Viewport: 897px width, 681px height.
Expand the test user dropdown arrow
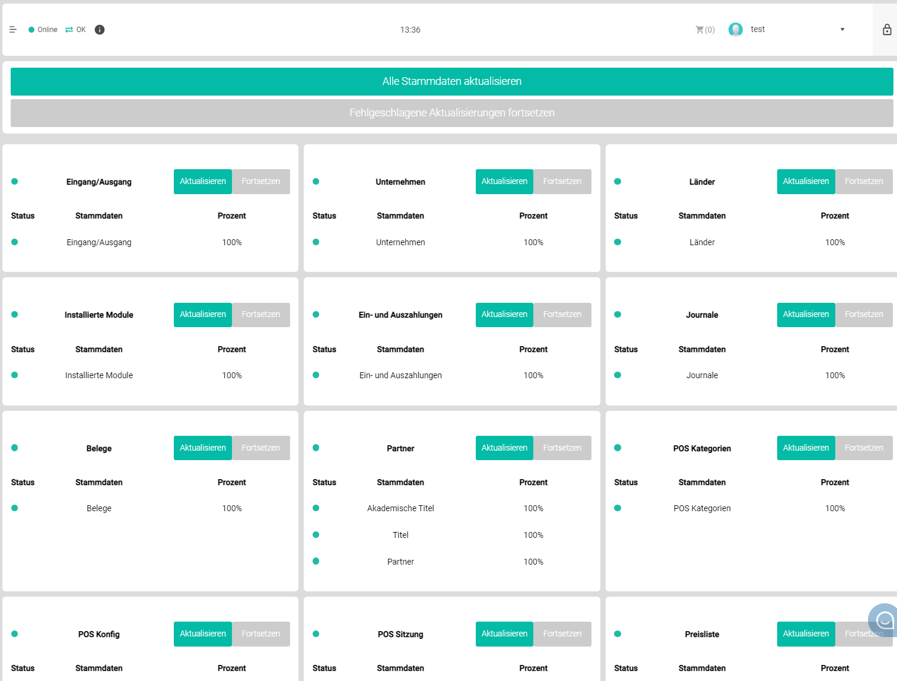[x=842, y=30]
